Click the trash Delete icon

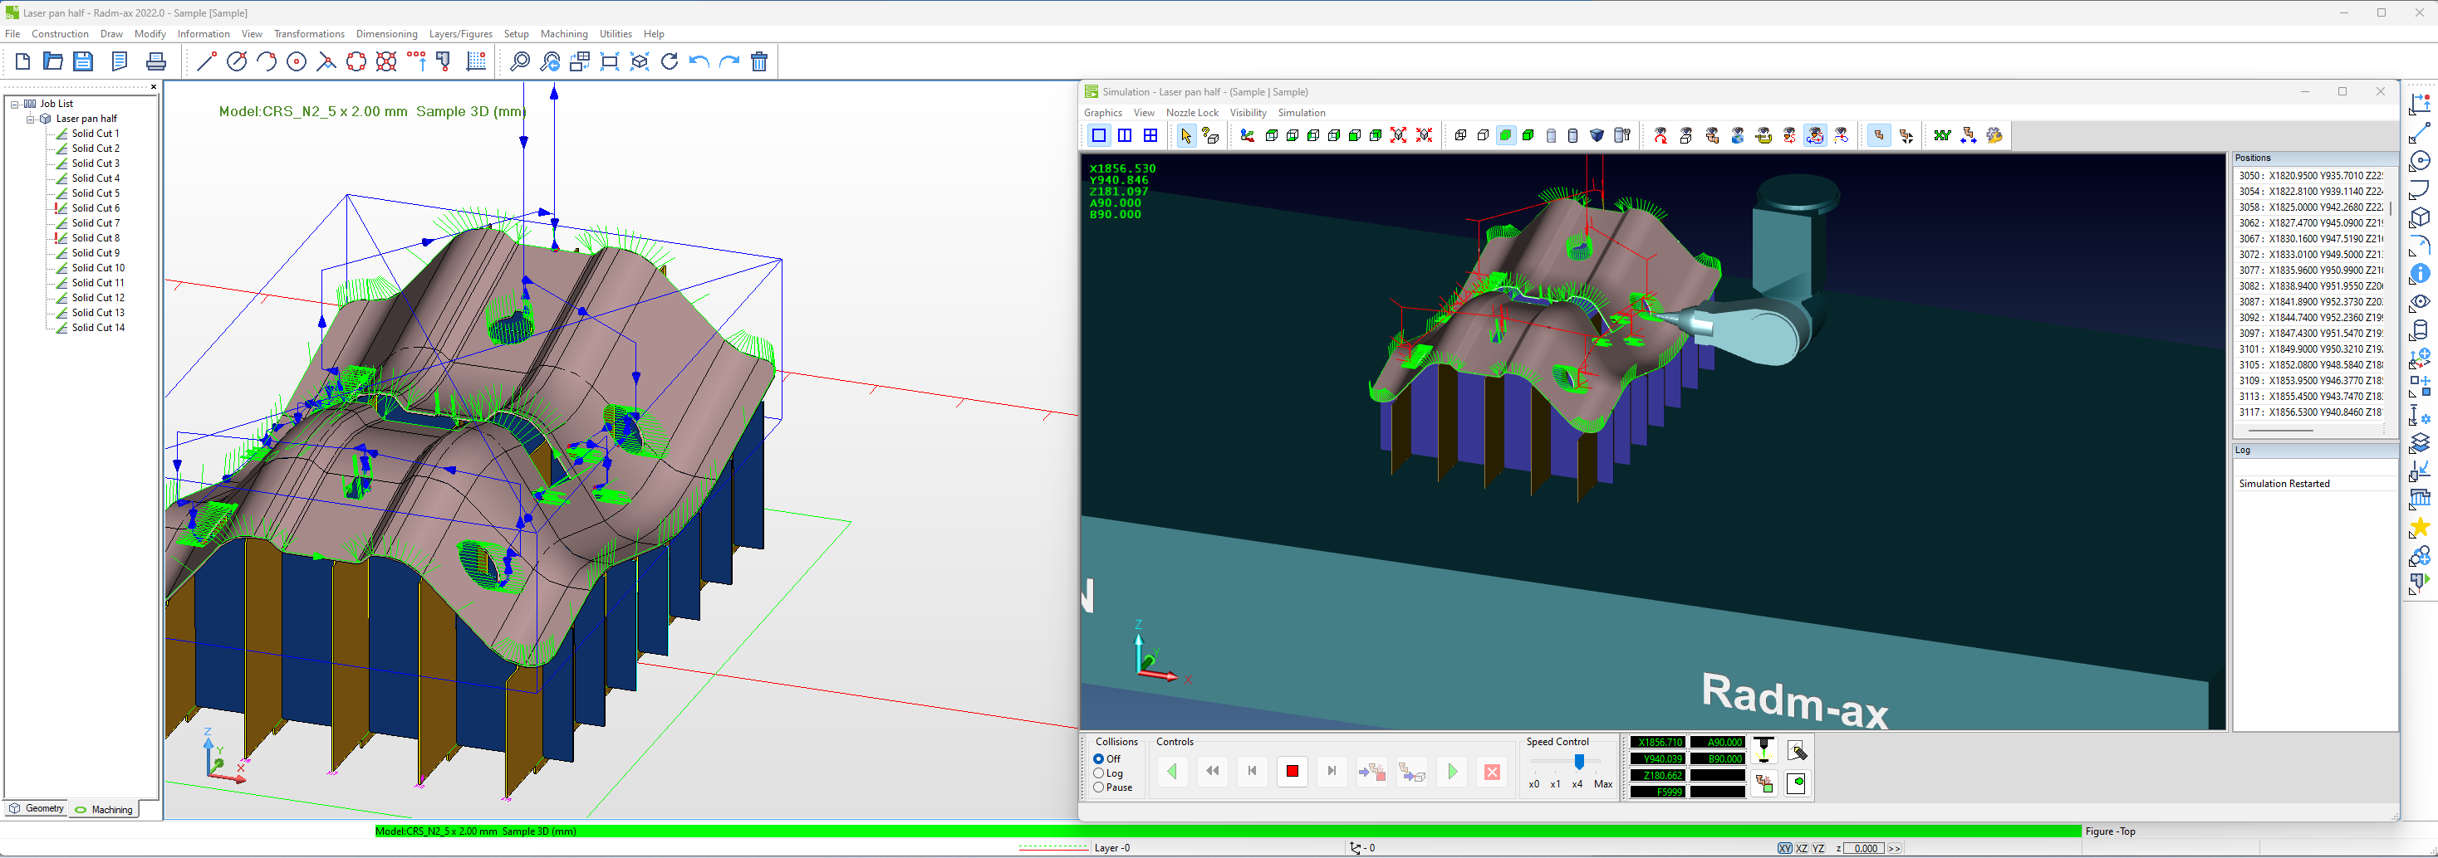759,62
